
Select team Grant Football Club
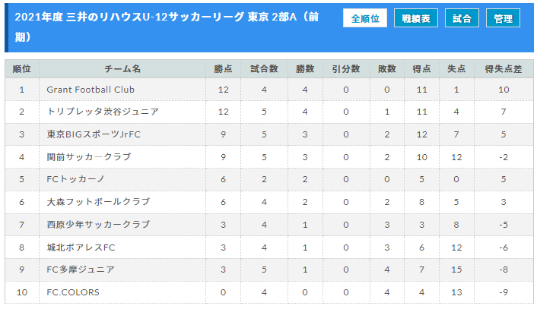coord(91,90)
